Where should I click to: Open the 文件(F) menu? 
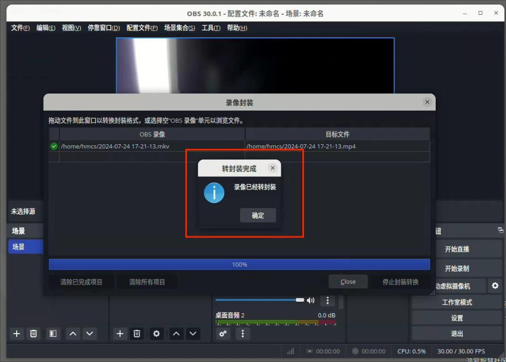tap(20, 28)
